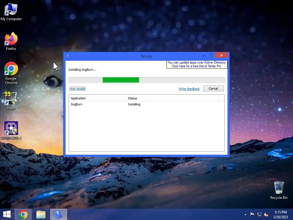The height and width of the screenshot is (220, 293).
Task: Select the ImgBurn row in the list
Action: click(x=146, y=104)
